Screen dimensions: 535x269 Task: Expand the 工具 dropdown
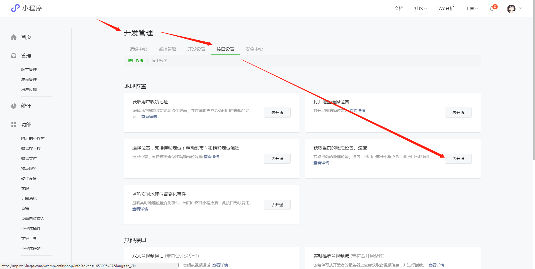pyautogui.click(x=471, y=9)
